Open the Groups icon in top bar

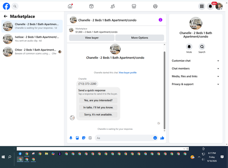[155, 6]
